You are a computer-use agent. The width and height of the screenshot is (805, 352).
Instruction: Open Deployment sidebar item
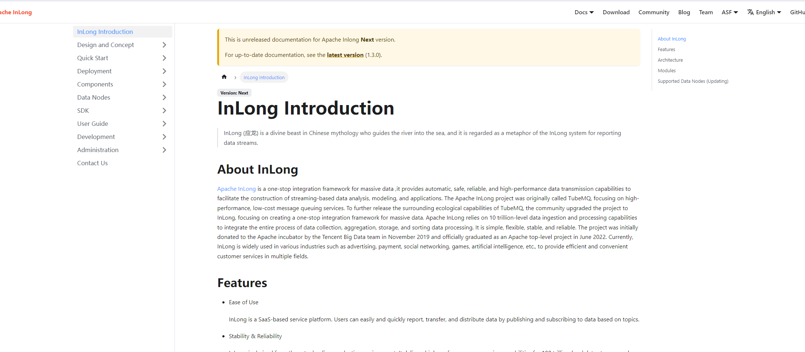(x=94, y=71)
